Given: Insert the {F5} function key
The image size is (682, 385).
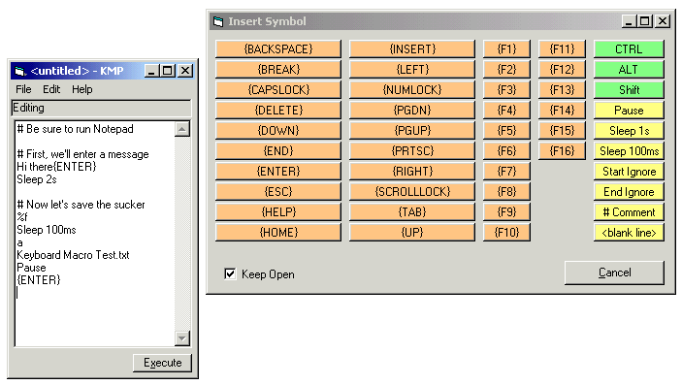Looking at the screenshot, I should tap(506, 131).
